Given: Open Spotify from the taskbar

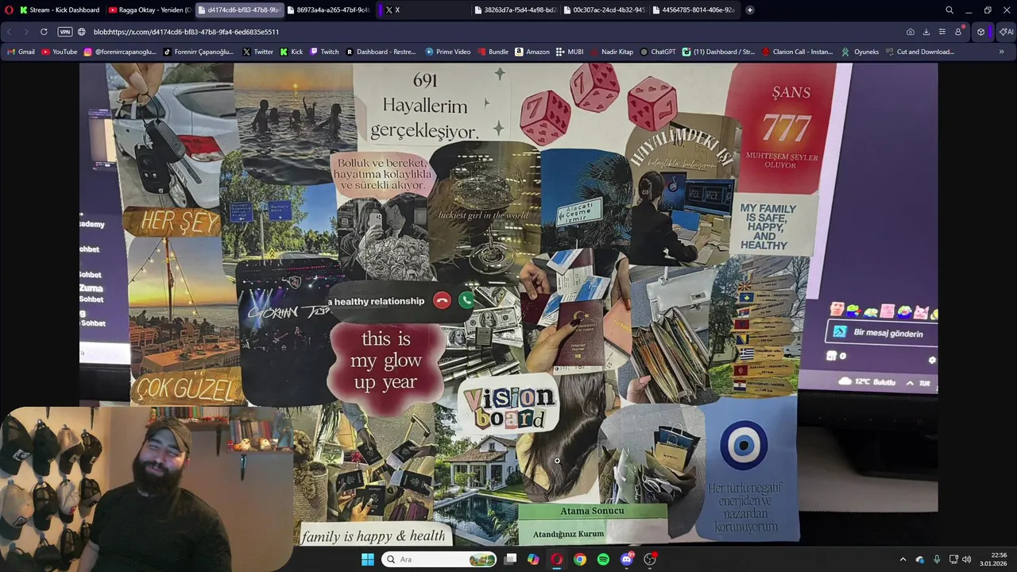Looking at the screenshot, I should click(603, 559).
